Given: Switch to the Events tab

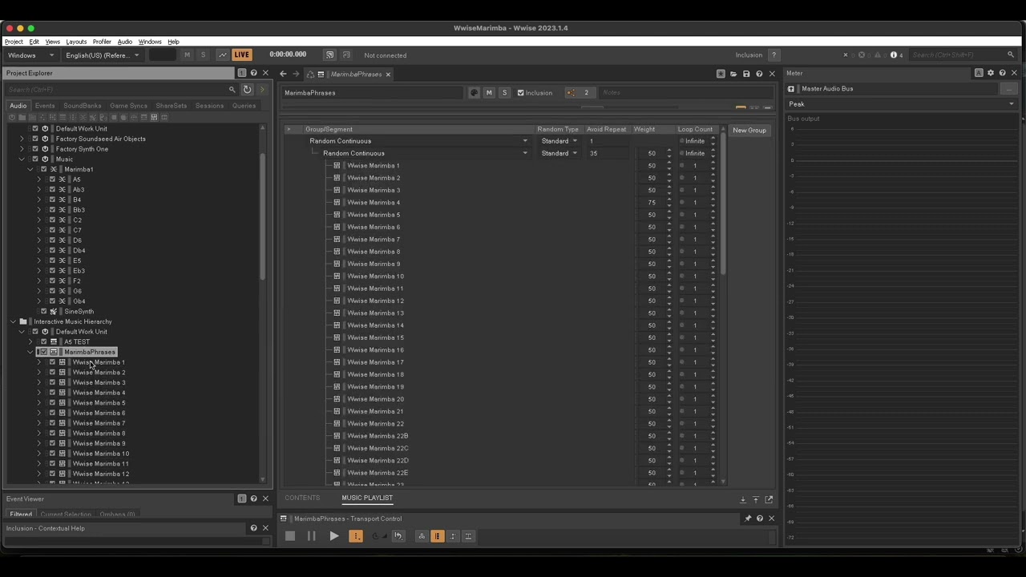Looking at the screenshot, I should click(x=45, y=106).
